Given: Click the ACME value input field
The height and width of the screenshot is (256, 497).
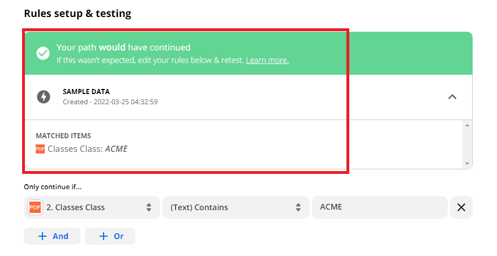Looking at the screenshot, I should click(379, 207).
